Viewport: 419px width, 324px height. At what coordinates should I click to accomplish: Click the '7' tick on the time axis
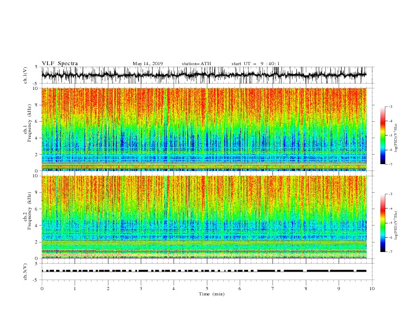273,289
